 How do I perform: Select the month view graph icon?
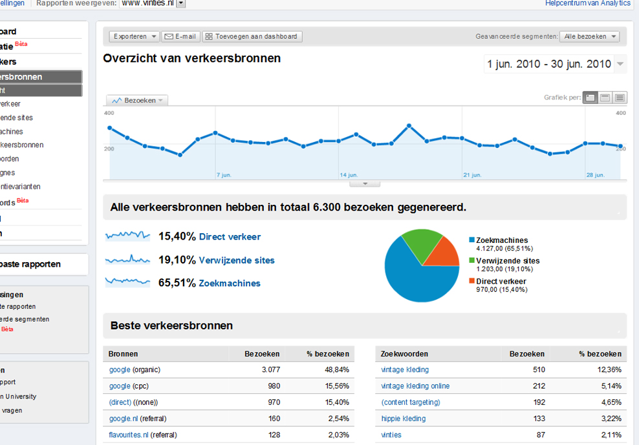[620, 98]
